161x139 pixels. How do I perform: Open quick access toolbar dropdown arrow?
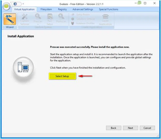(23, 4)
